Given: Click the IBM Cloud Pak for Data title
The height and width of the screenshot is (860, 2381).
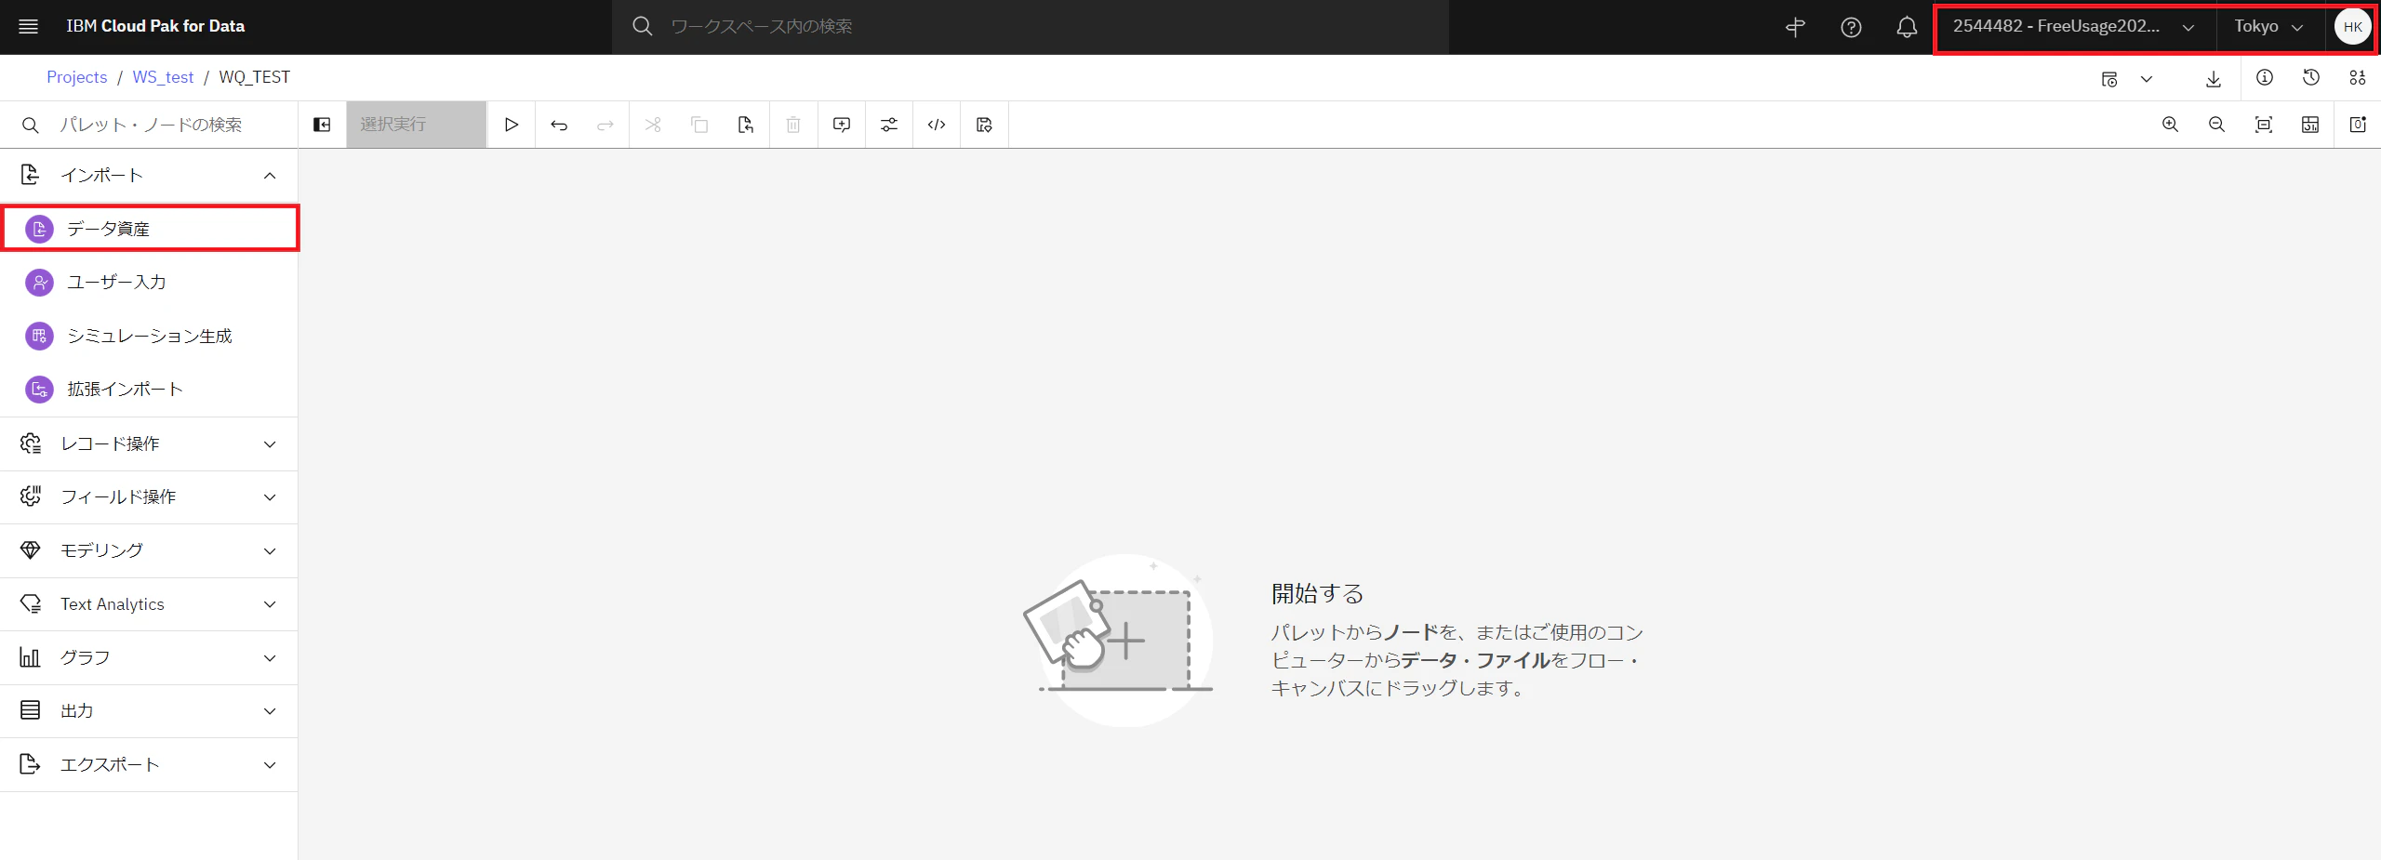Looking at the screenshot, I should click(155, 26).
